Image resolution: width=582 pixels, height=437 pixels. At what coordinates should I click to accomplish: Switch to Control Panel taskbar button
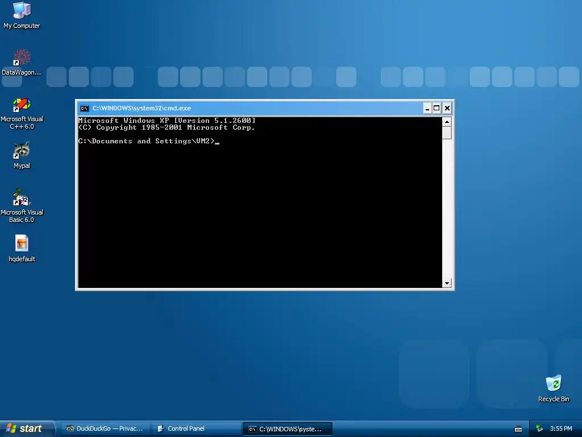[x=196, y=429]
